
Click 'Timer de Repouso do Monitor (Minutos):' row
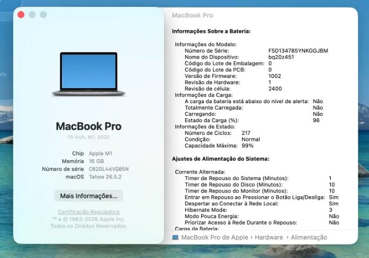(x=260, y=191)
